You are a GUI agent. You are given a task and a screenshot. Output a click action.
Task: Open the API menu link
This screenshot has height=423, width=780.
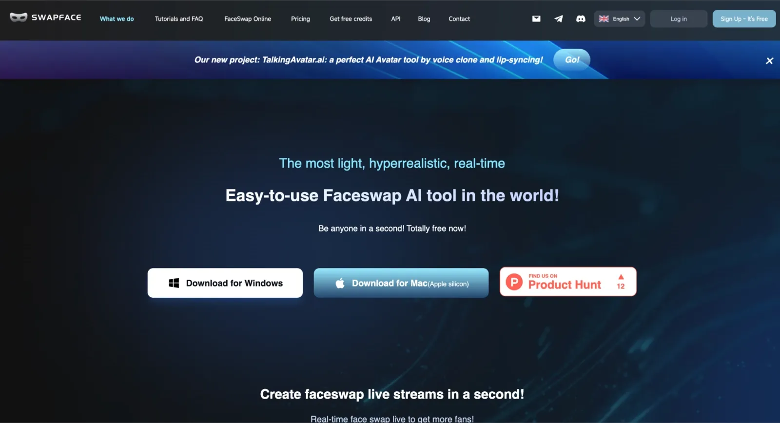(396, 19)
